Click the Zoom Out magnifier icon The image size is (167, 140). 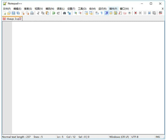pyautogui.click(x=80, y=13)
